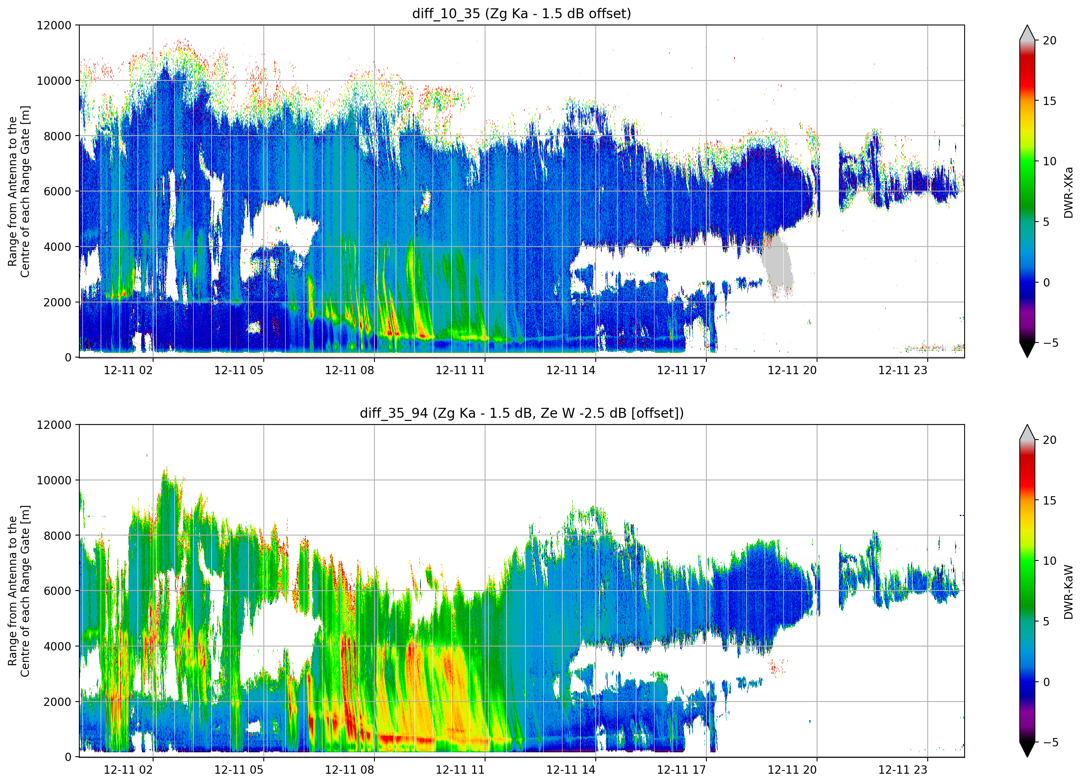Viewport: 1082px width, 784px height.
Task: Click the '8000' y-tick on the diff_35_94 plot
Action: pos(57,535)
